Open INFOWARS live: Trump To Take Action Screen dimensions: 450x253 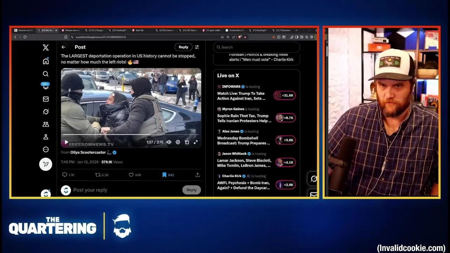[x=241, y=96]
